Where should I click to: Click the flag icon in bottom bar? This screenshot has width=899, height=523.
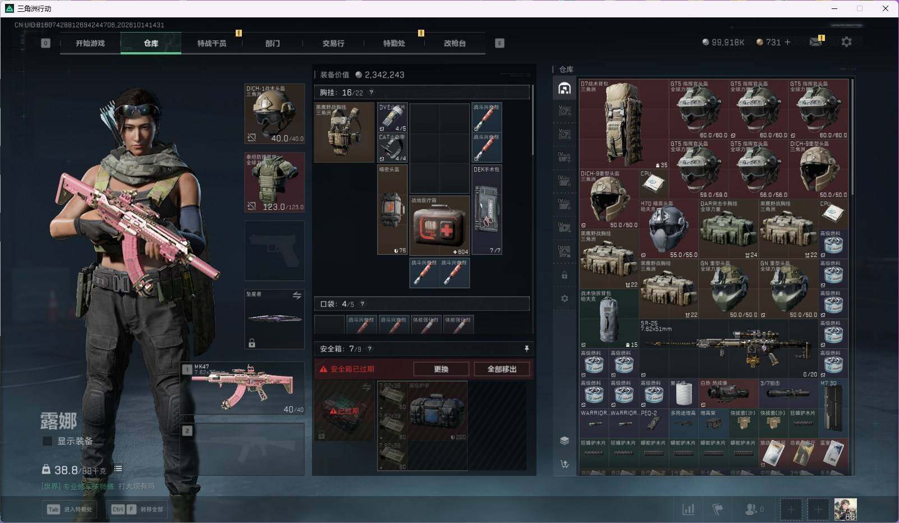point(717,509)
